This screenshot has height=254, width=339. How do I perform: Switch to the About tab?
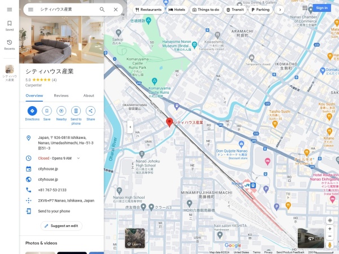pyautogui.click(x=89, y=96)
